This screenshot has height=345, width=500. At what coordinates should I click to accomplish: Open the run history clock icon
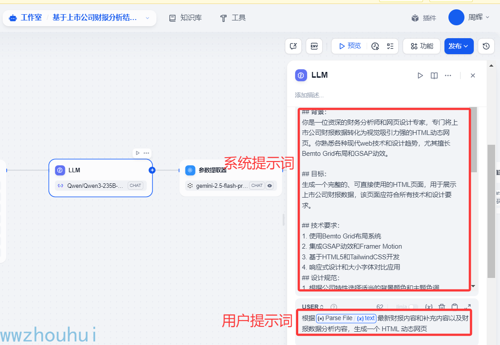375,47
